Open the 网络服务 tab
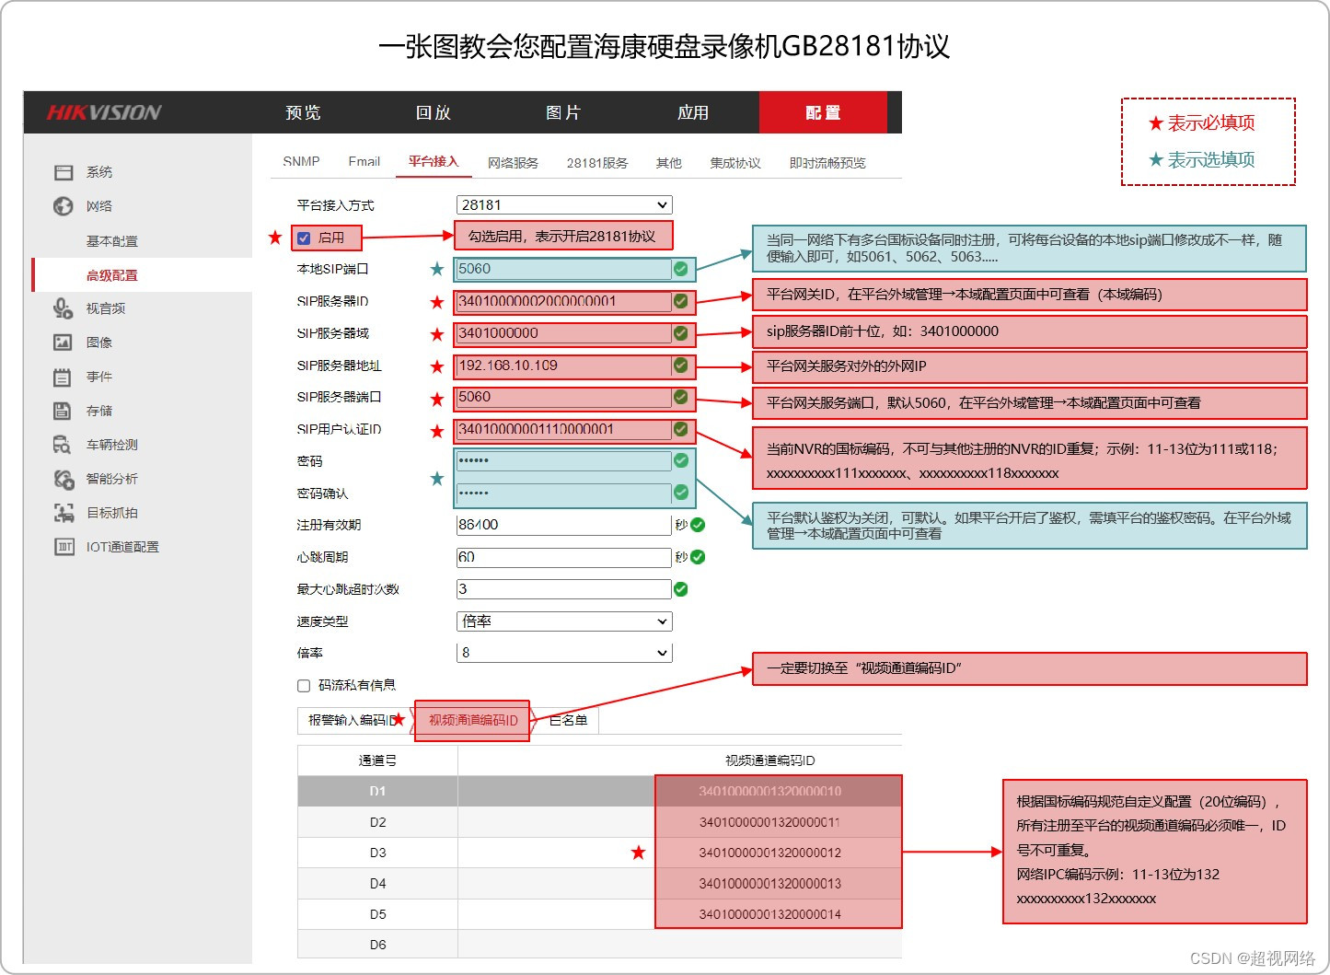Image resolution: width=1330 pixels, height=975 pixels. pyautogui.click(x=513, y=163)
